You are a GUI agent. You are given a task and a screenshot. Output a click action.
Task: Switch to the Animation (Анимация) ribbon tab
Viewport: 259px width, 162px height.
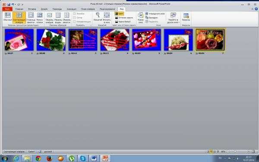click(x=71, y=9)
